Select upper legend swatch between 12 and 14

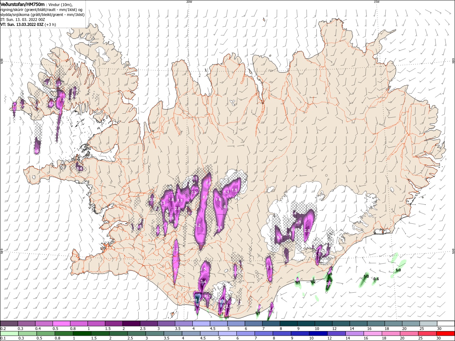click(x=341, y=323)
